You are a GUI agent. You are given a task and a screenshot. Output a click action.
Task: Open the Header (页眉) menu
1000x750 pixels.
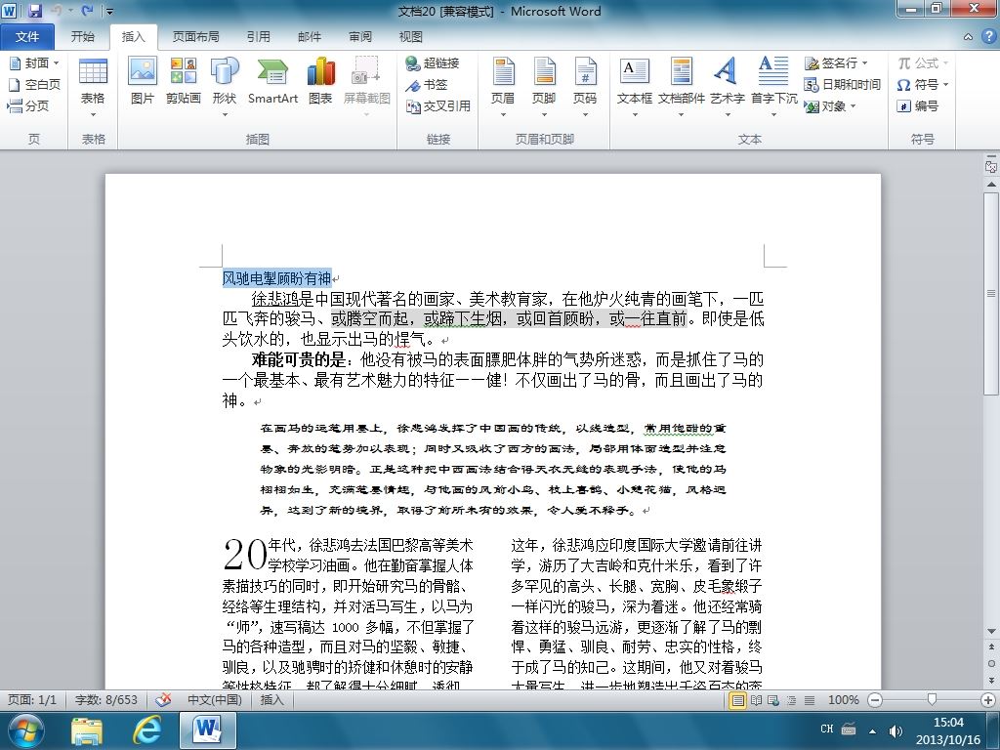(x=503, y=87)
